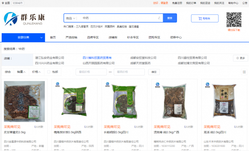Filter by the blue highlighted 四川 store link
Viewport: 249px width, 151px height.
click(97, 58)
